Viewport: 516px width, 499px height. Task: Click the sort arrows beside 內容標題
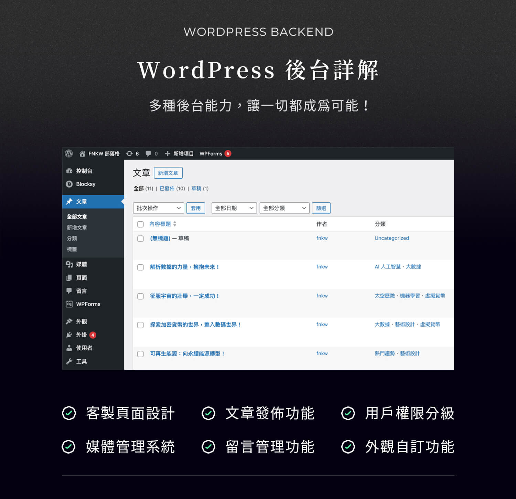175,224
